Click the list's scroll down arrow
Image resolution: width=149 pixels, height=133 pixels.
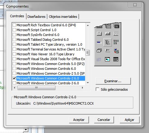pyautogui.click(x=88, y=83)
